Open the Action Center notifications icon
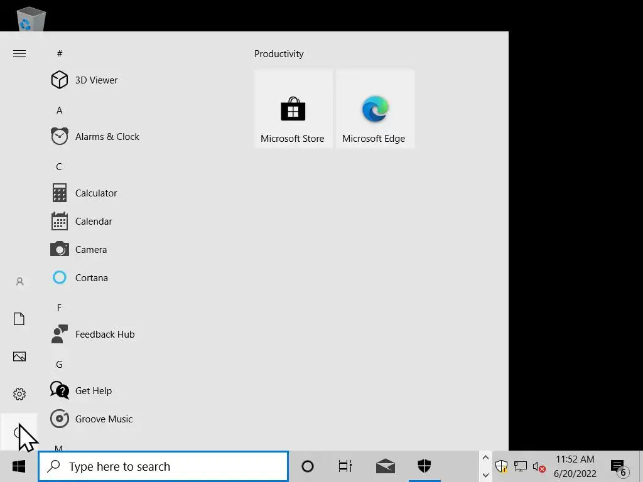This screenshot has height=482, width=643. 620,468
